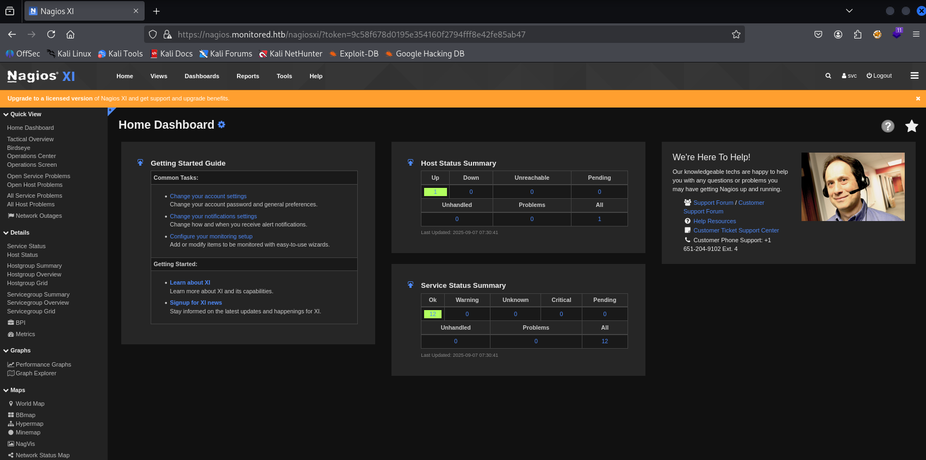The image size is (926, 460).
Task: Collapse the Graphs section
Action: 17,350
